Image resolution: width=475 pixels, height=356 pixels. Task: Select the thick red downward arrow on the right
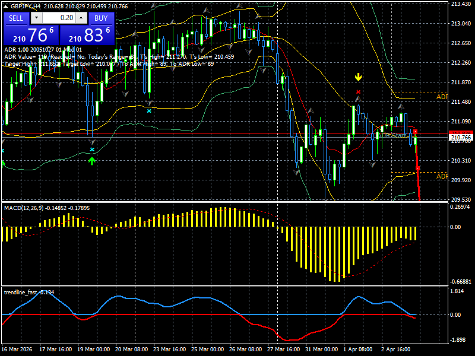[417, 169]
